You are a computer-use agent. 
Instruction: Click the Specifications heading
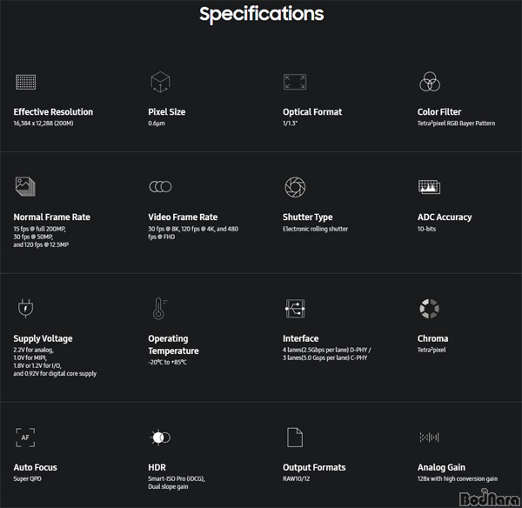261,14
